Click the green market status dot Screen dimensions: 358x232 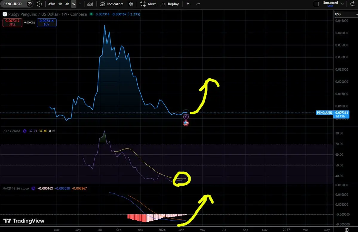coord(91,14)
